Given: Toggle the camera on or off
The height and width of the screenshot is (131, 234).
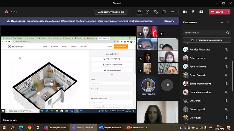Looking at the screenshot, I should pos(185,12).
